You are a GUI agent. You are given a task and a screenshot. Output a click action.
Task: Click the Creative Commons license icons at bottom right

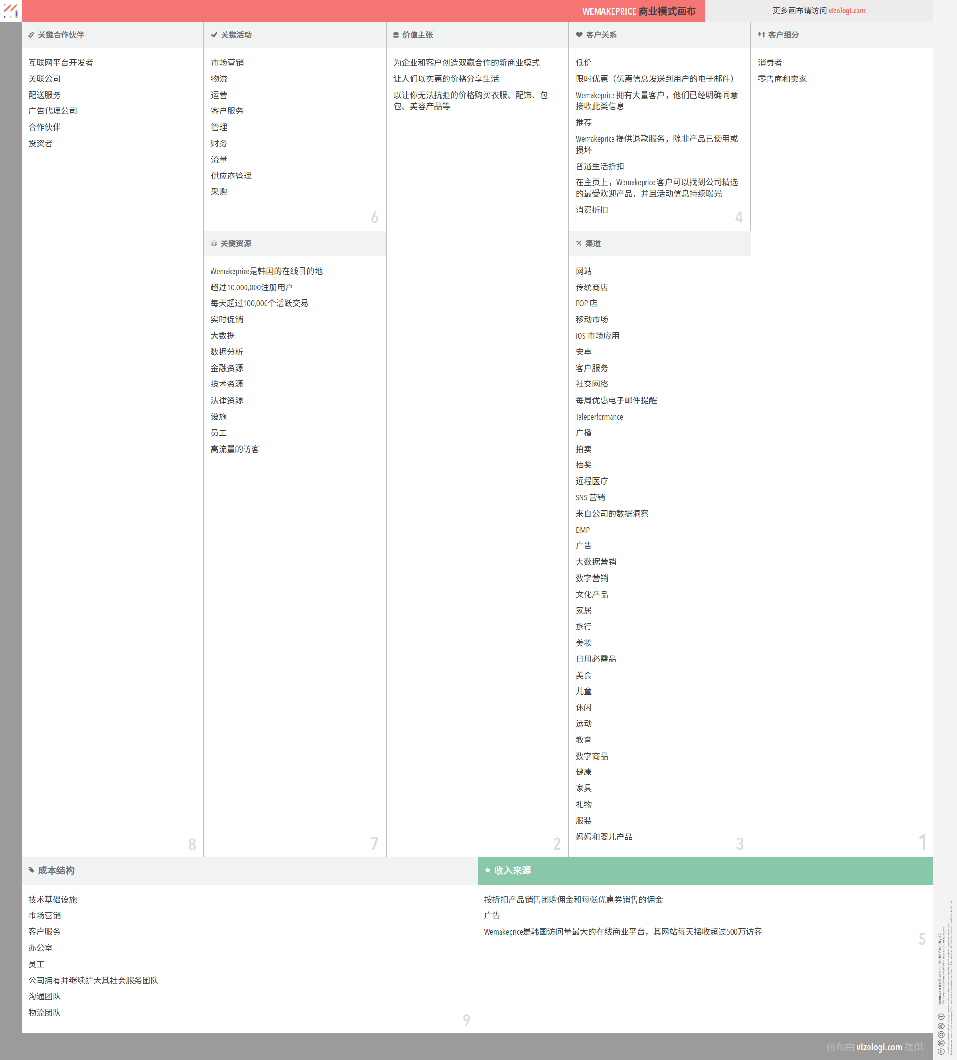click(x=941, y=1034)
